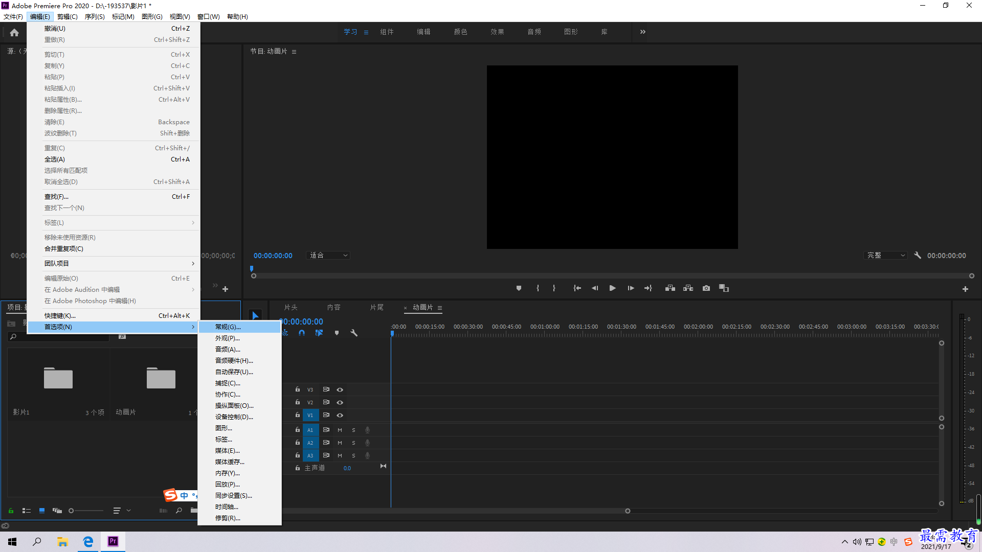The width and height of the screenshot is (982, 552).
Task: Mute audio track A1
Action: coord(340,430)
